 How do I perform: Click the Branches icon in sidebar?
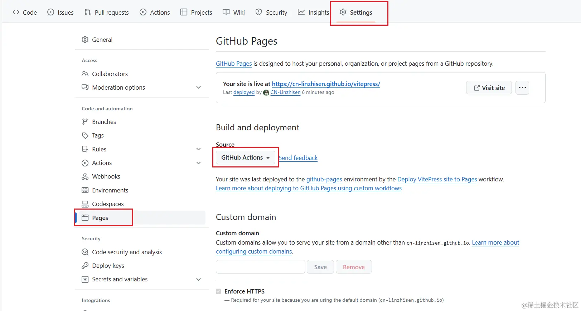[85, 122]
